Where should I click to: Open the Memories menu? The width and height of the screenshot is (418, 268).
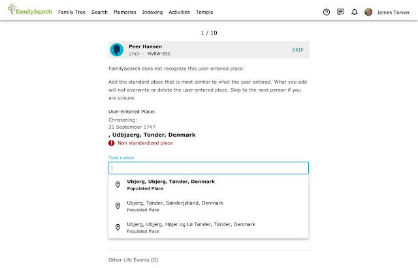tap(125, 12)
